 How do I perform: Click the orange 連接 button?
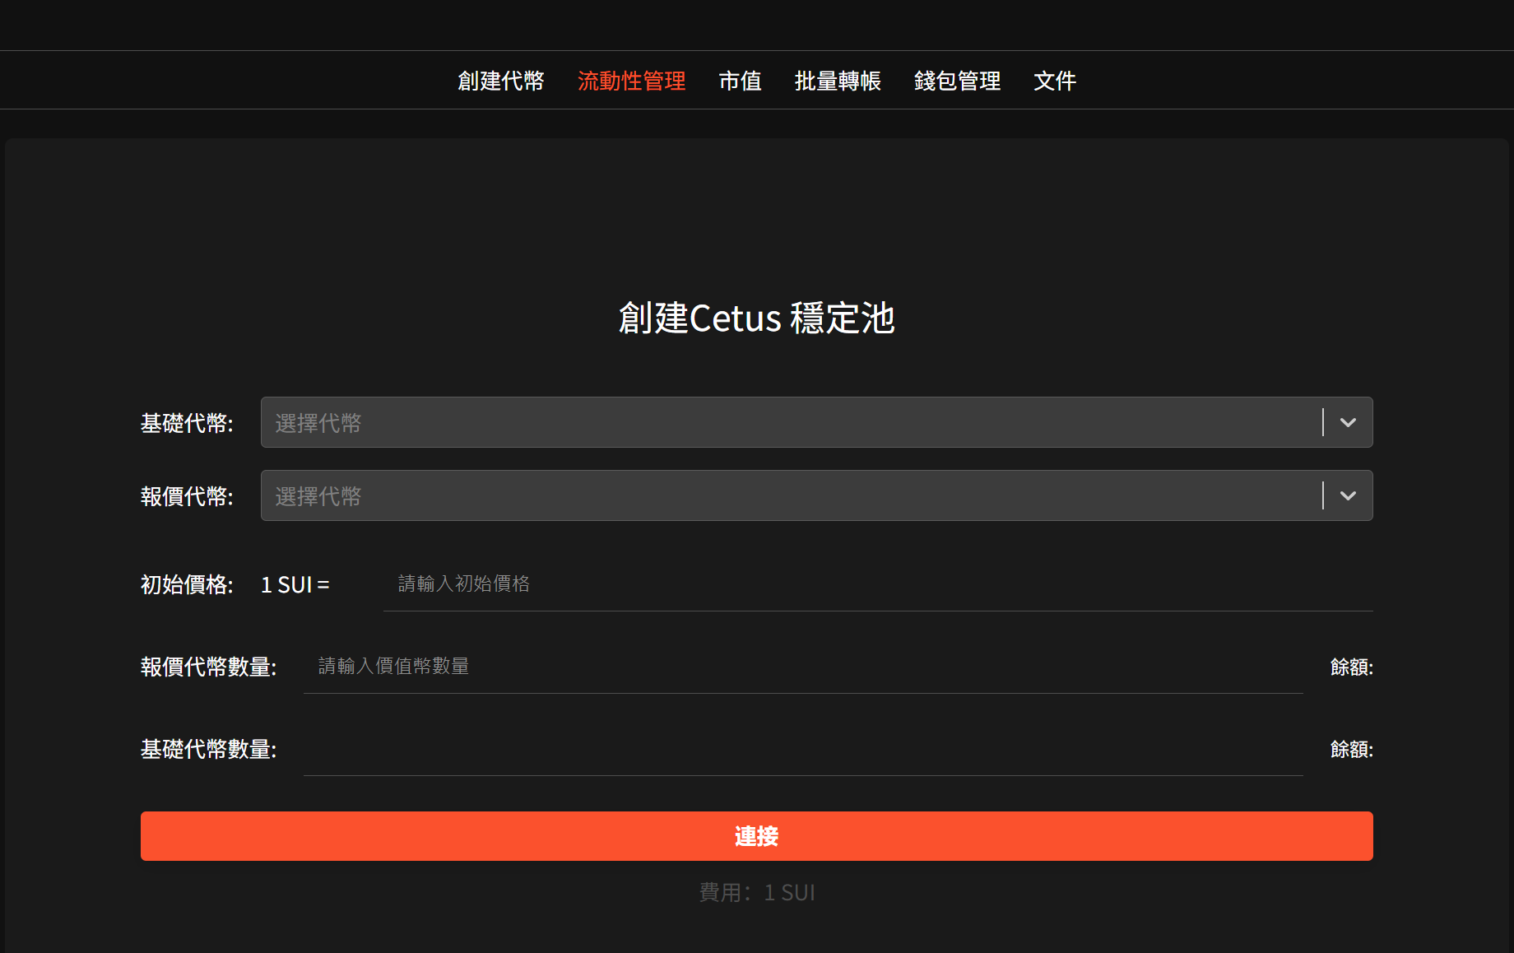coord(756,836)
